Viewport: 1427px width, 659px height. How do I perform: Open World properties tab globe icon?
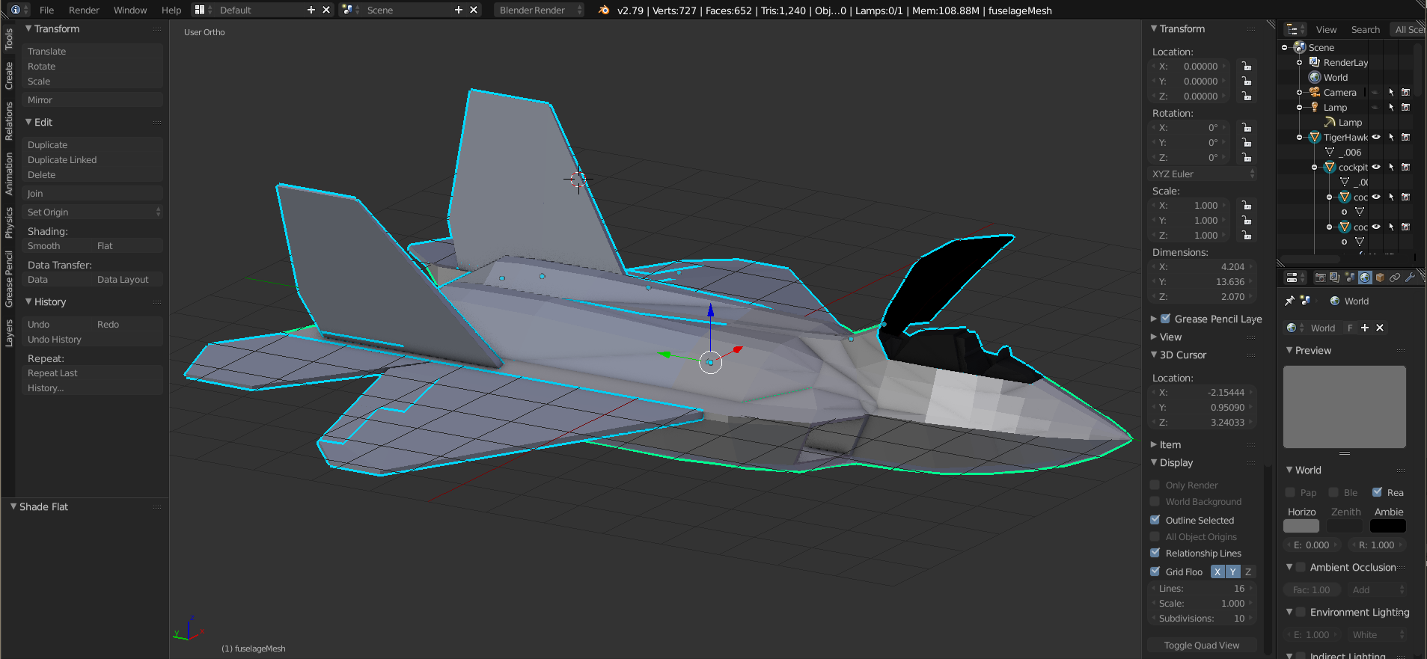1365,278
